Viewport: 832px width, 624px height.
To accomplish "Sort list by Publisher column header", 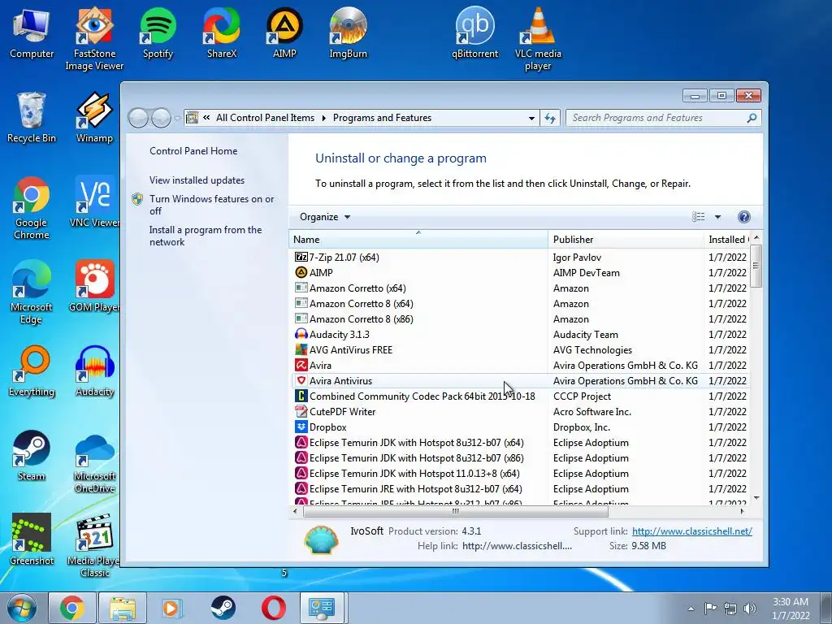I will [626, 240].
